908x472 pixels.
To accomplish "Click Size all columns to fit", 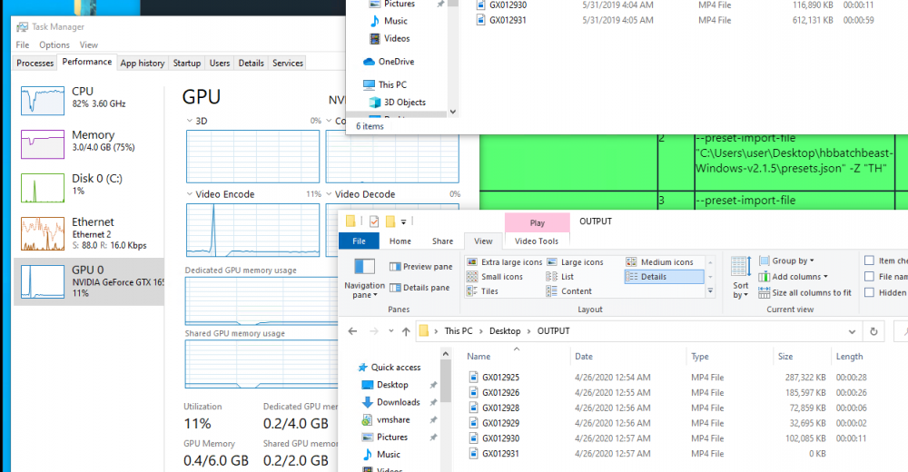I will pyautogui.click(x=804, y=292).
